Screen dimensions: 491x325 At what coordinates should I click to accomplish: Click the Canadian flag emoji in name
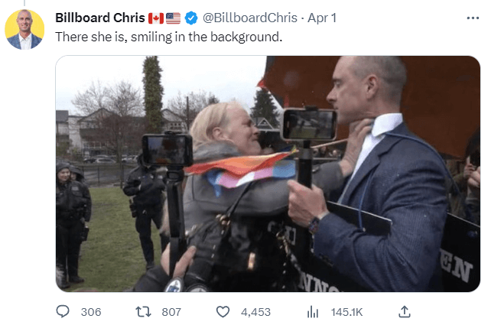(156, 18)
